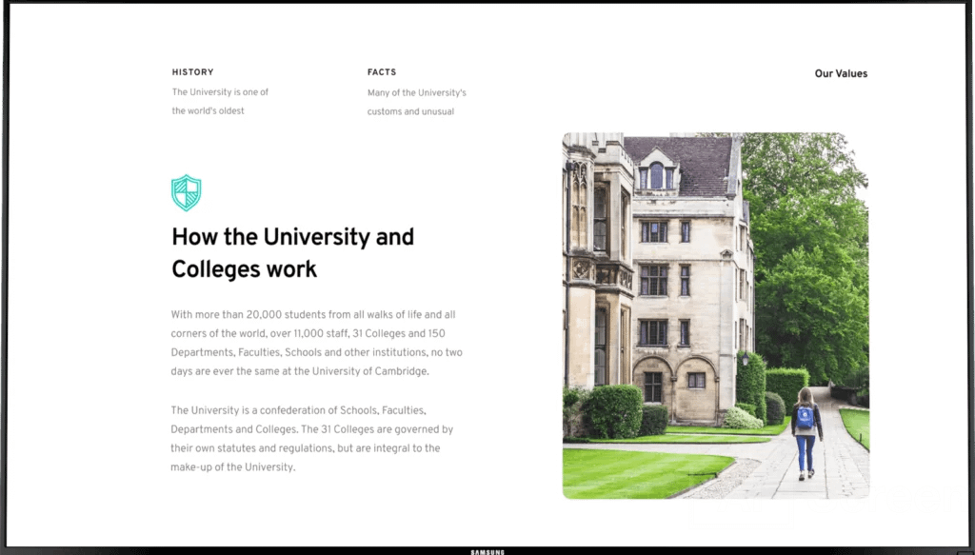
Task: Click the text 'Many of the University's'
Action: pos(417,92)
